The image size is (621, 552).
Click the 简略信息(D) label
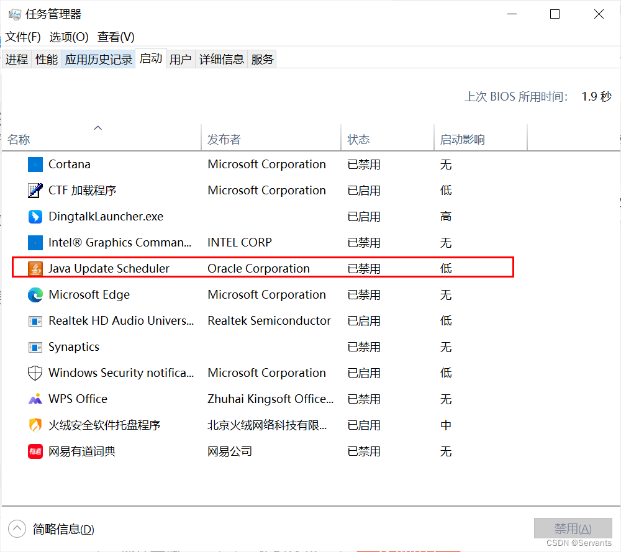(x=63, y=529)
